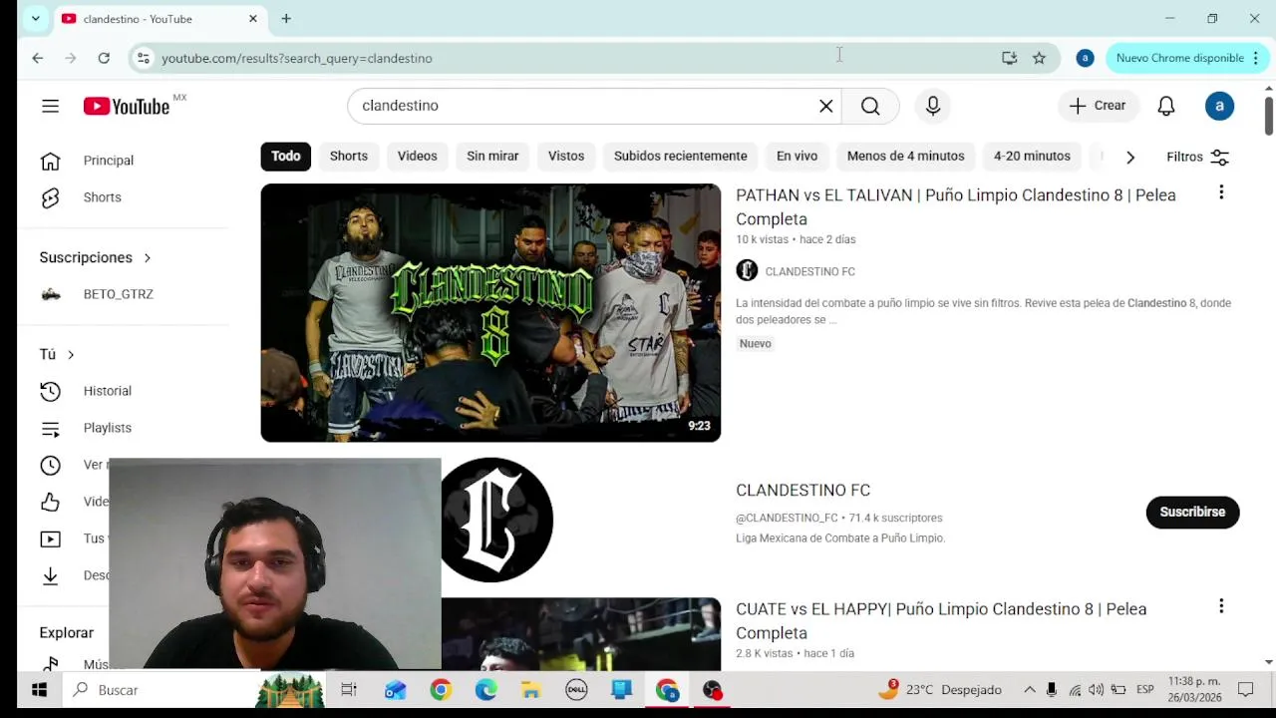1276x718 pixels.
Task: Open the Playlists icon in sidebar
Action: pyautogui.click(x=50, y=428)
